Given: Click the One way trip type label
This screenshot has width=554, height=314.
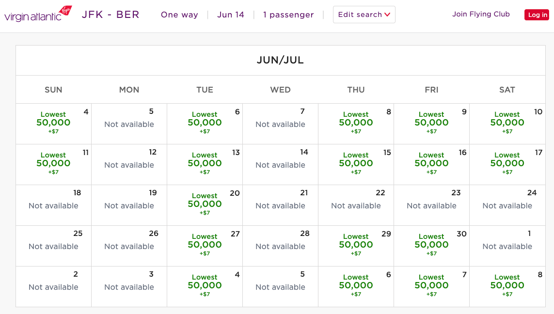Looking at the screenshot, I should tap(179, 15).
